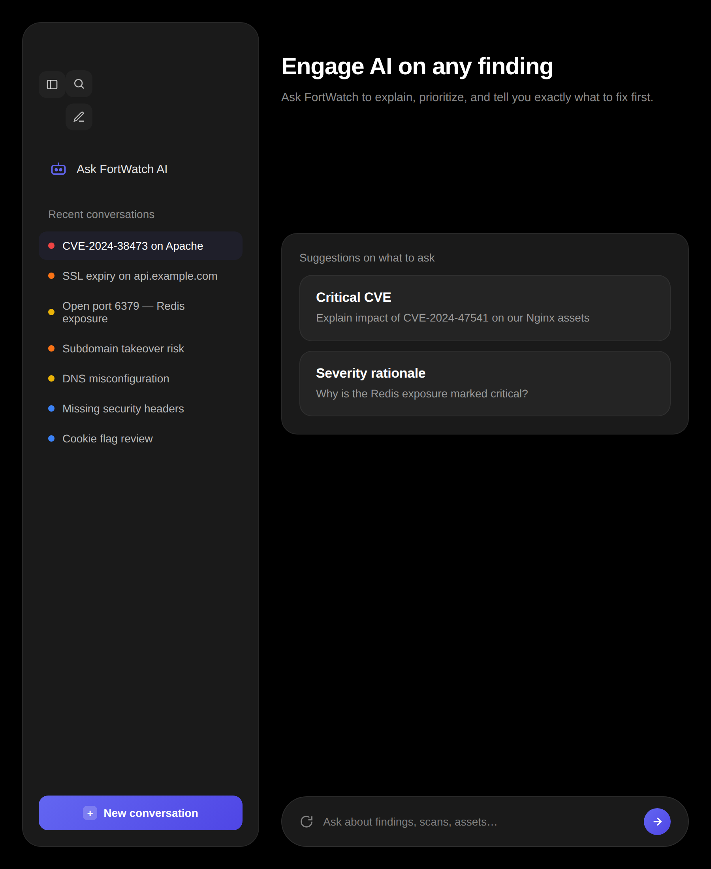This screenshot has height=869, width=711.
Task: Select SSL expiry on api.example.com conversation
Action: 140,276
